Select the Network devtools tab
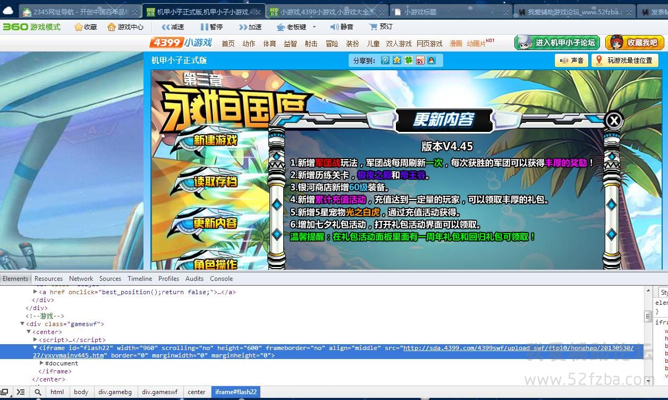This screenshot has width=668, height=400. click(x=81, y=278)
